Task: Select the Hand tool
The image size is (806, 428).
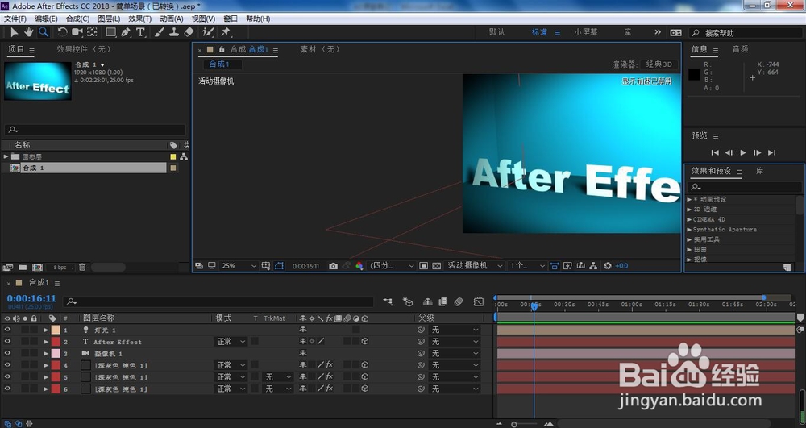Action: click(x=28, y=32)
